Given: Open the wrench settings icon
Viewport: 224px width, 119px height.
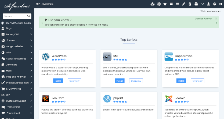Looking at the screenshot, I should click(x=184, y=4).
